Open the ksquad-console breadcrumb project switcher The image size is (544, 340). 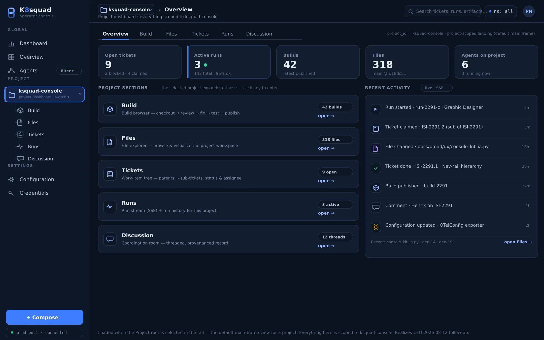point(126,10)
